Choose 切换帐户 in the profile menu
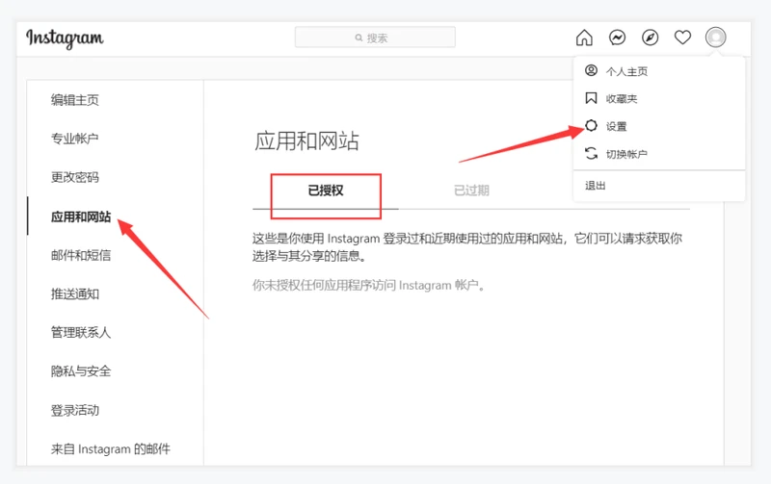Viewport: 771px width, 484px height. point(659,154)
